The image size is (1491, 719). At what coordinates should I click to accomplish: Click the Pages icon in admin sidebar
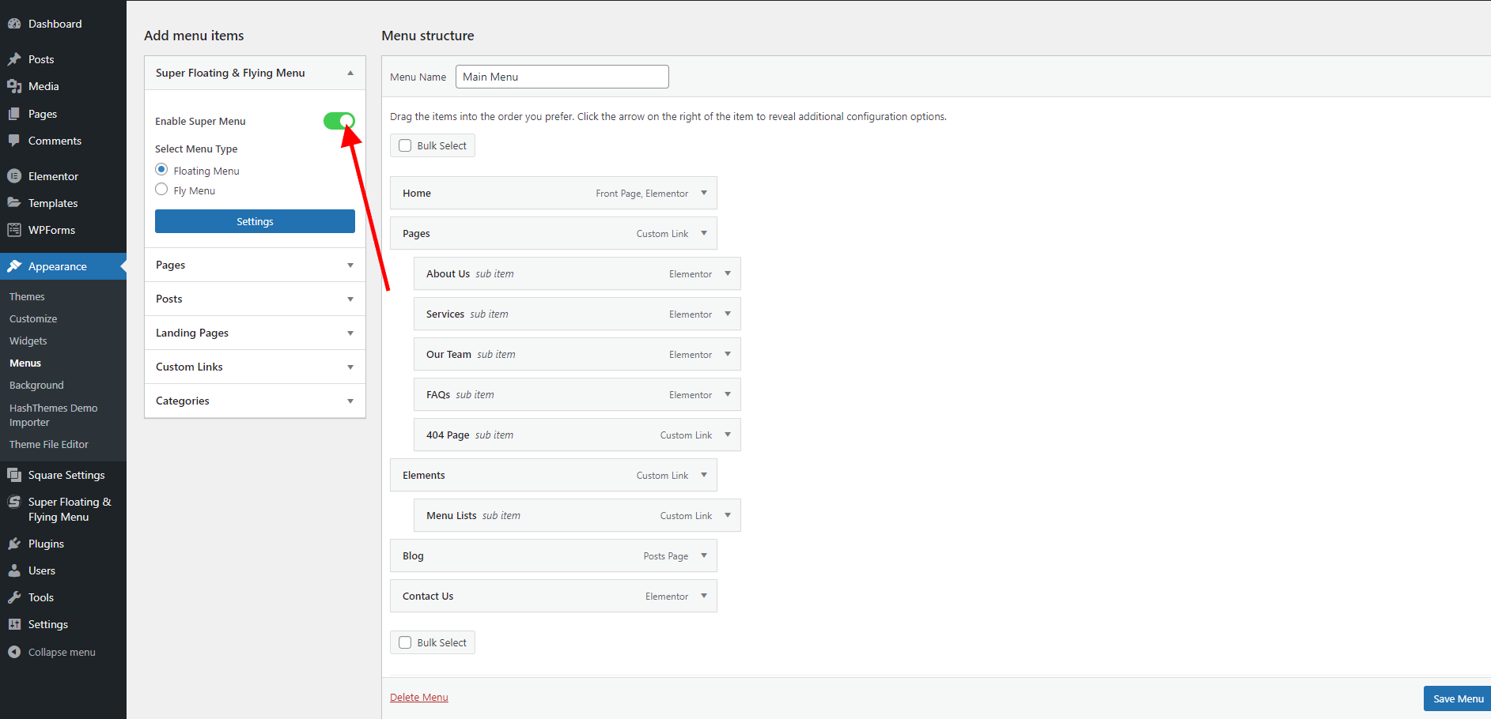coord(14,114)
